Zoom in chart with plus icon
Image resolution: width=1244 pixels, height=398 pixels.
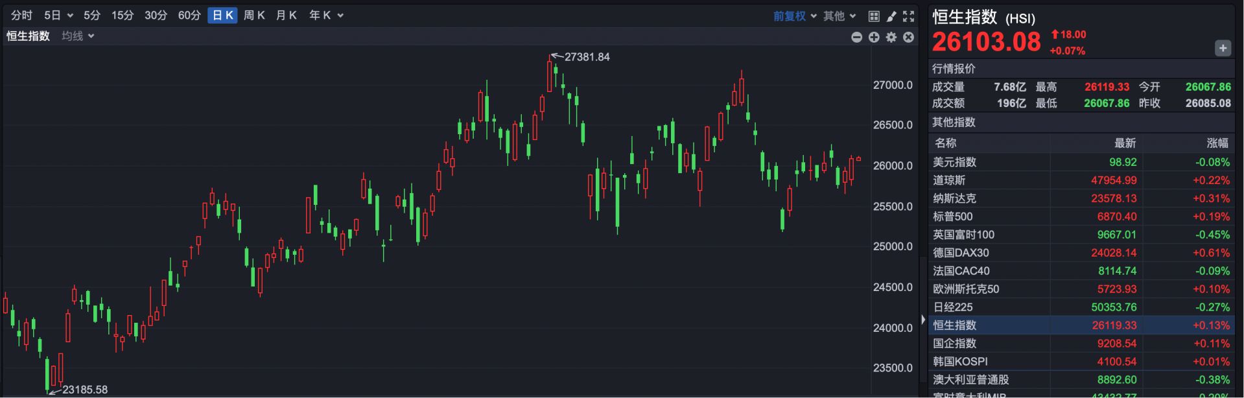click(x=874, y=38)
